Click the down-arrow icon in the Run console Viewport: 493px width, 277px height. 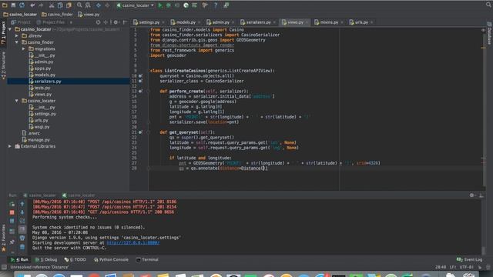point(22,212)
